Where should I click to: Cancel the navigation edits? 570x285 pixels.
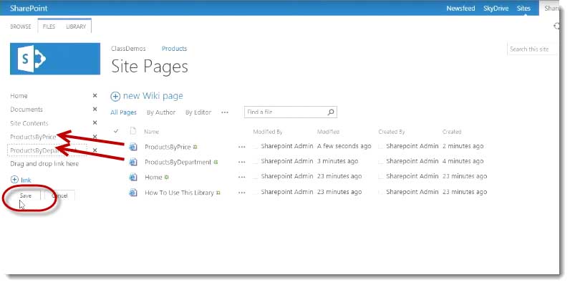(x=59, y=195)
